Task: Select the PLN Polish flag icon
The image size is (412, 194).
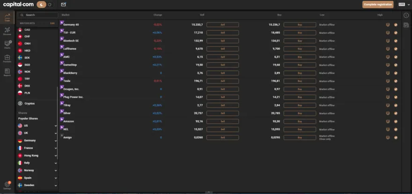Action: (x=20, y=93)
